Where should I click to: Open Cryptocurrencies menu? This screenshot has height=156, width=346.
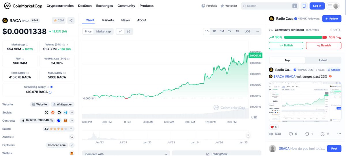point(60,6)
